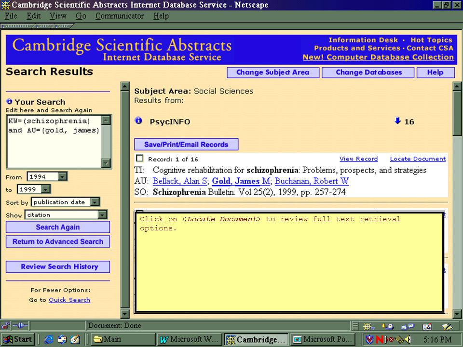Click the volume speaker tray icon

coord(408,340)
